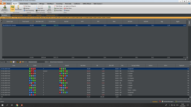Image resolution: width=191 pixels, height=107 pixels.
Task: Enable Show Known Holecards checkbox
Action: (49, 62)
